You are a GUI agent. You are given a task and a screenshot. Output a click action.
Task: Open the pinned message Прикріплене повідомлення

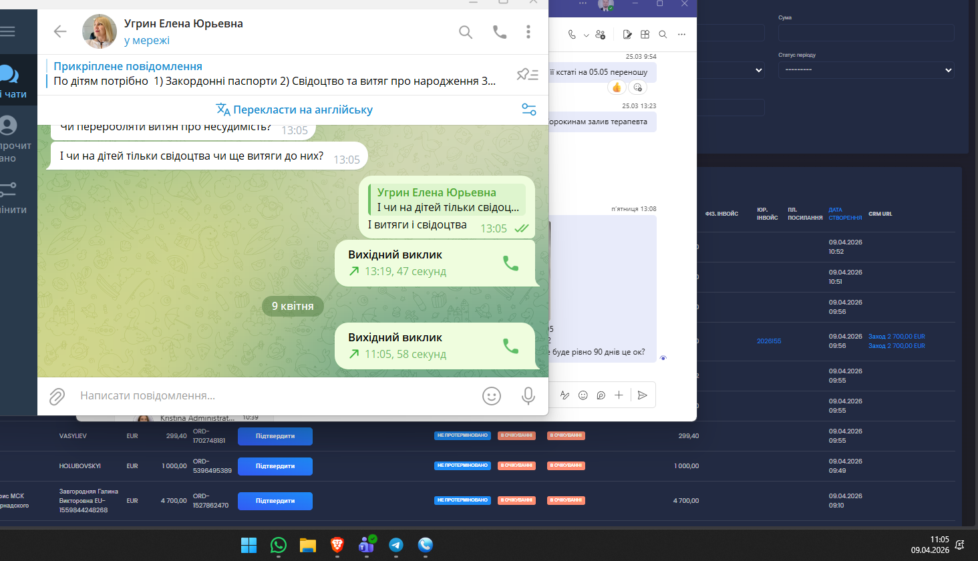[x=274, y=74]
